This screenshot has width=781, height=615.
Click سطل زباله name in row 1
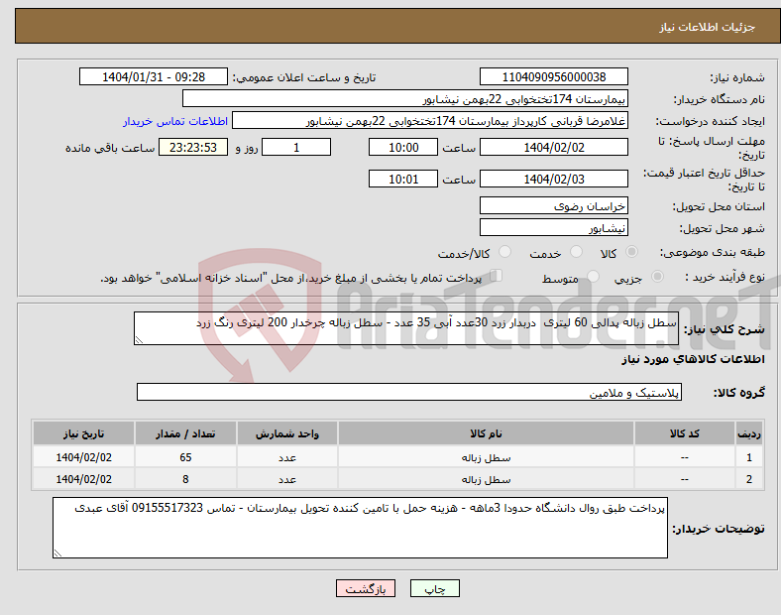(486, 457)
